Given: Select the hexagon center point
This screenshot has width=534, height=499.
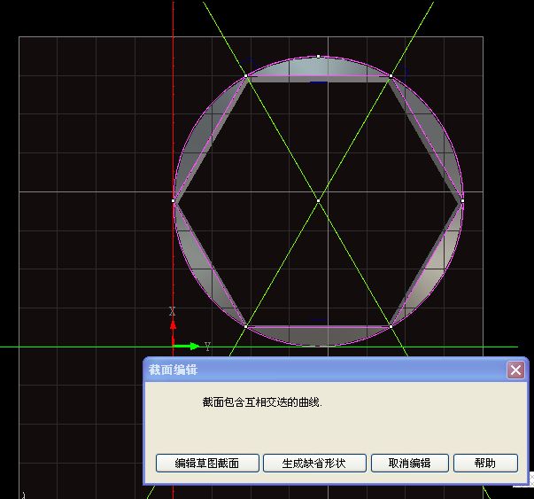Looking at the screenshot, I should click(x=319, y=201).
